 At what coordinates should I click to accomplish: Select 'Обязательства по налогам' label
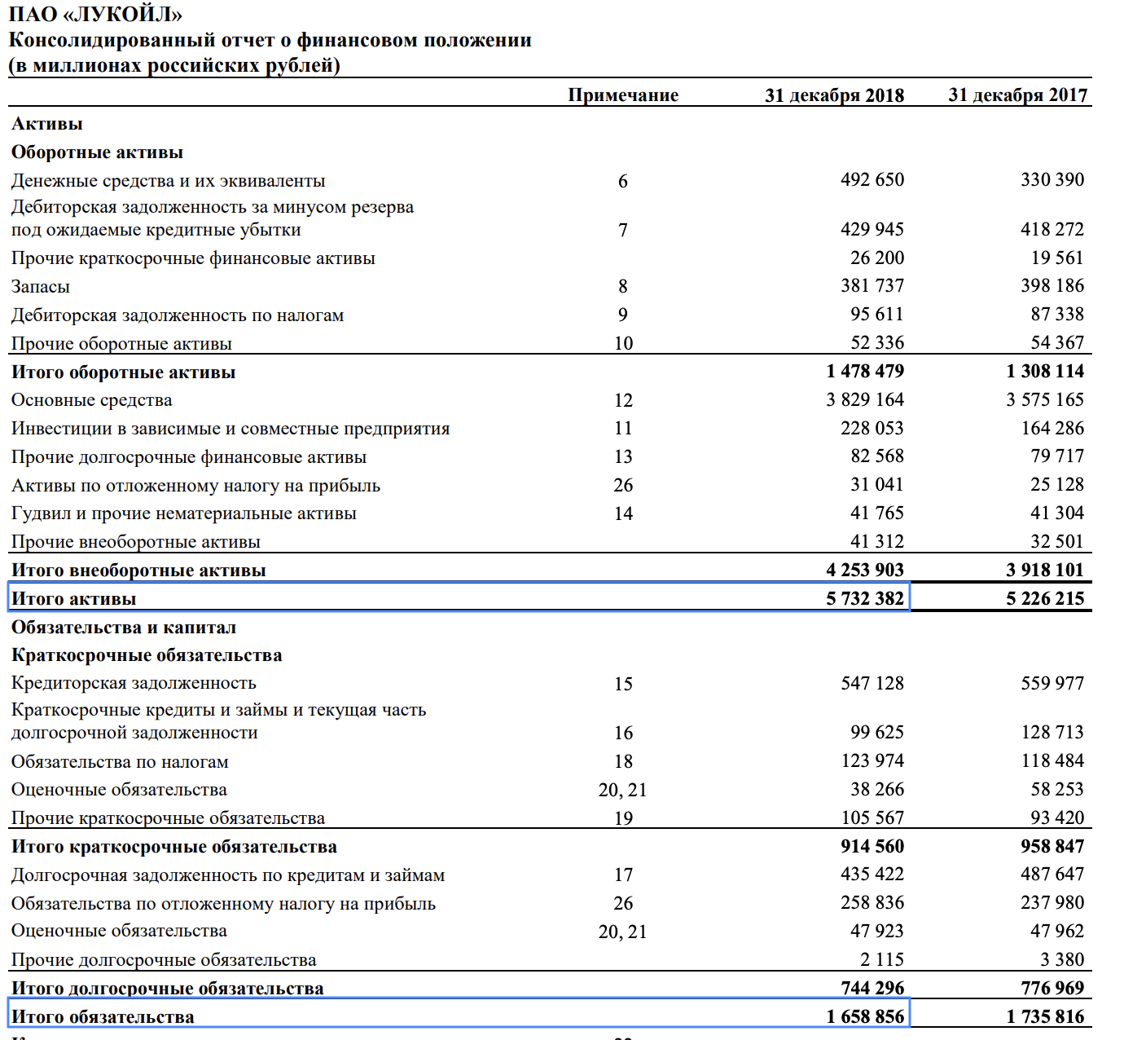(120, 762)
